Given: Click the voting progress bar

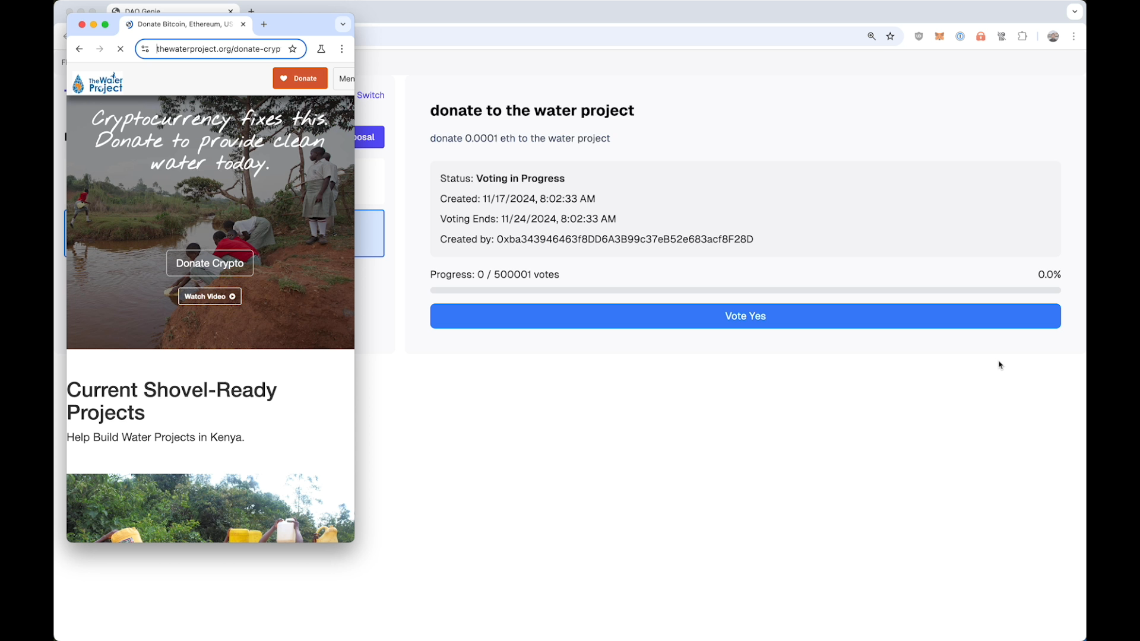Looking at the screenshot, I should pyautogui.click(x=745, y=290).
